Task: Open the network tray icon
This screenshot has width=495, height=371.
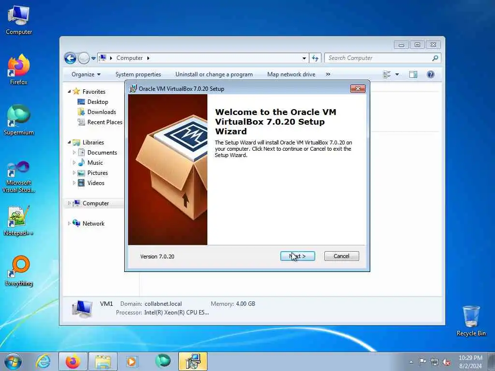Action: coord(435,362)
